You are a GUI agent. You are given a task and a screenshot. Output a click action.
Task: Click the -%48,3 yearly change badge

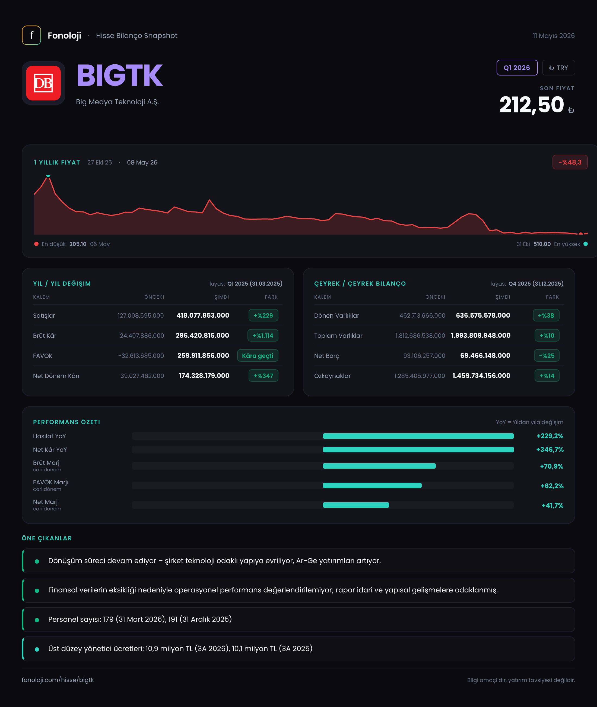(x=570, y=162)
